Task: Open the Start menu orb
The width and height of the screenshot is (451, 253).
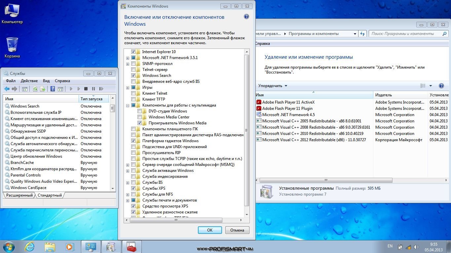Action: [9, 246]
